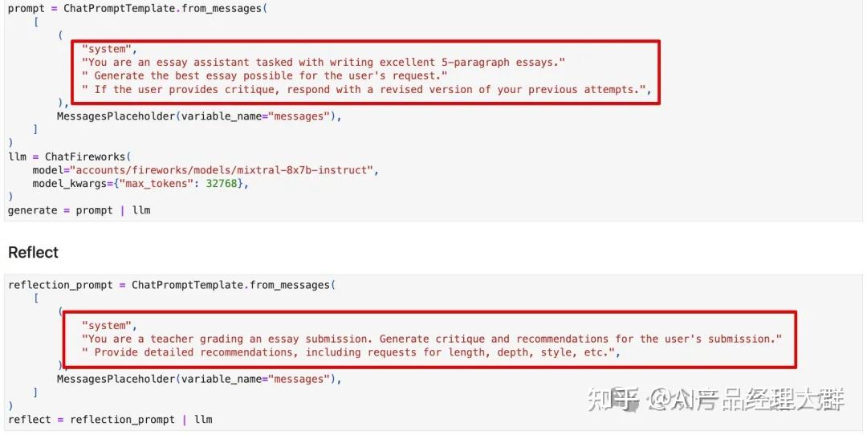Click "system" string in the generate prompt
This screenshot has width=867, height=435.
point(104,49)
